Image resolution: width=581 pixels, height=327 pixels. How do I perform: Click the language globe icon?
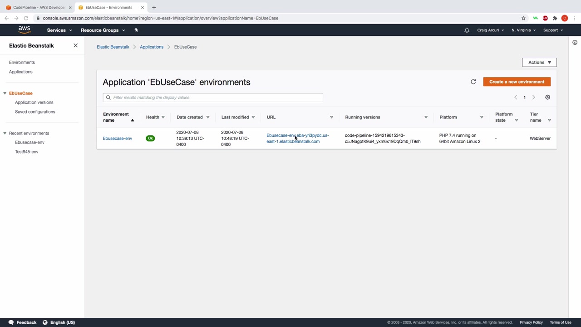[45, 322]
